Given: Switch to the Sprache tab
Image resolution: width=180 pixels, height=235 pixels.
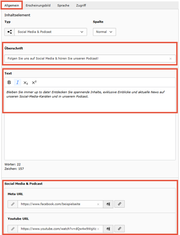Looking at the screenshot, I should (63, 5).
